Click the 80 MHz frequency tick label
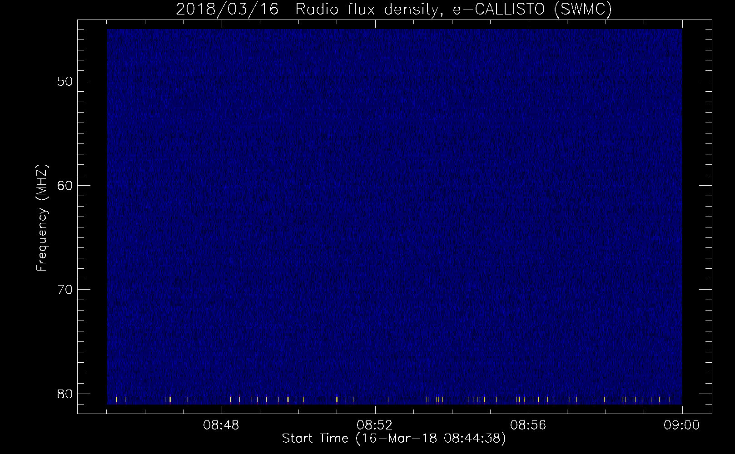735x454 pixels. point(65,393)
